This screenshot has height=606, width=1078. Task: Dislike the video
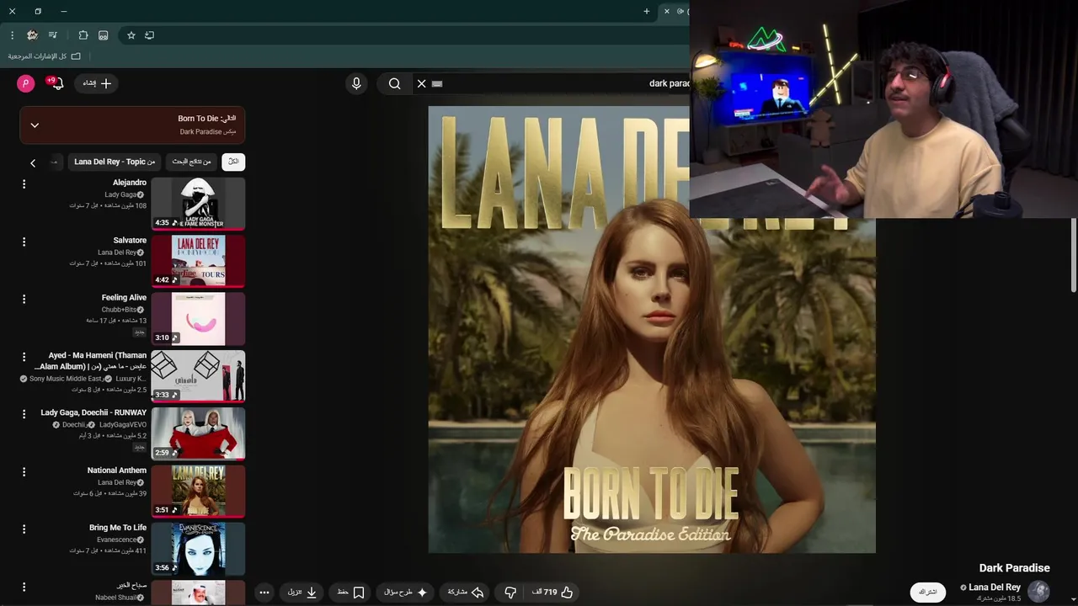click(x=510, y=593)
